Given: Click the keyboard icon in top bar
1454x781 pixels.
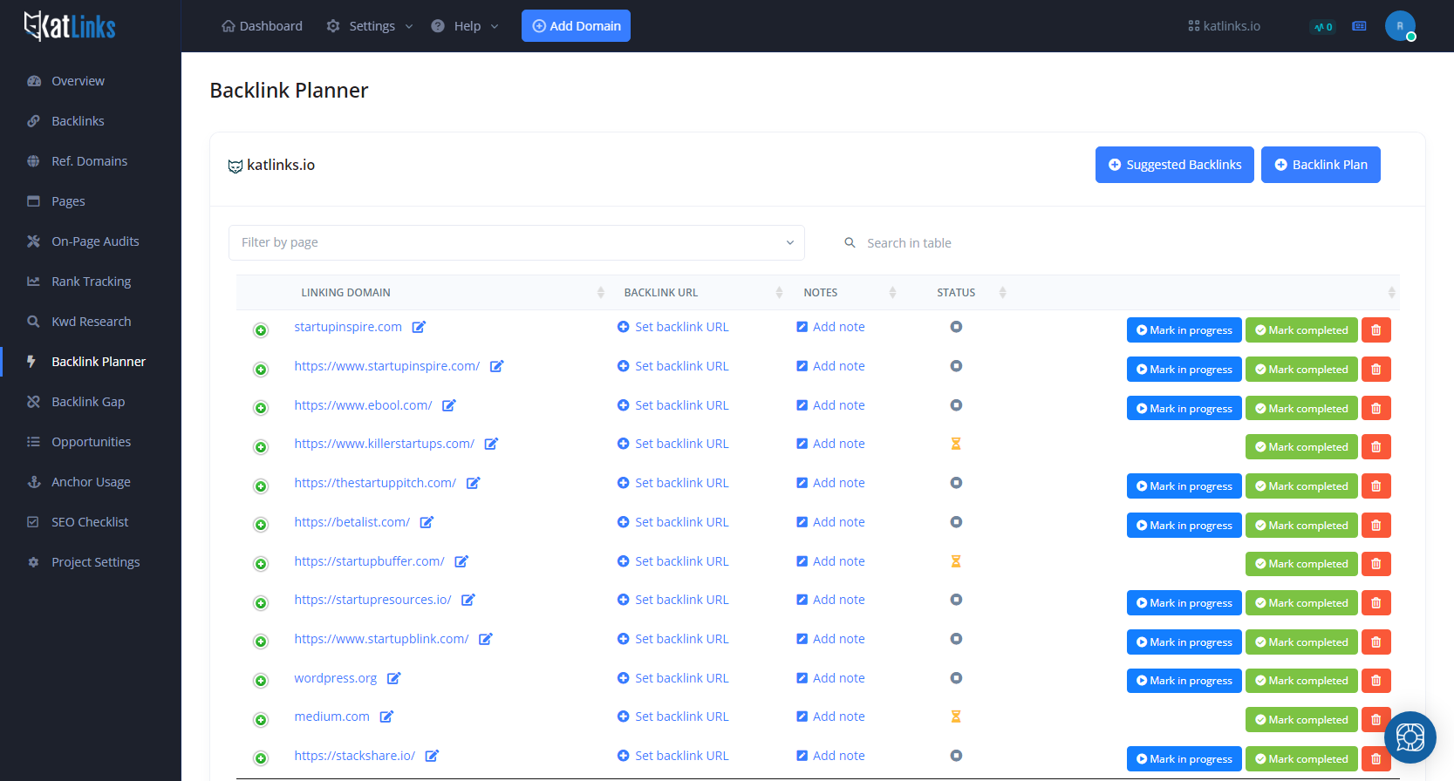Looking at the screenshot, I should [x=1359, y=26].
